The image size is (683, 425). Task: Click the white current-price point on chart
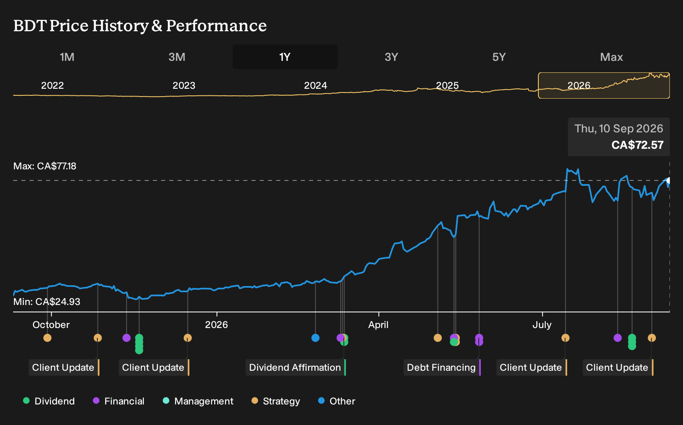point(669,180)
